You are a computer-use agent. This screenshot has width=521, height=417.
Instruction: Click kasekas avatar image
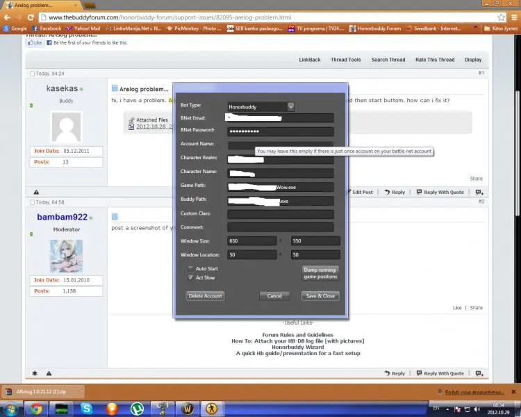click(67, 127)
